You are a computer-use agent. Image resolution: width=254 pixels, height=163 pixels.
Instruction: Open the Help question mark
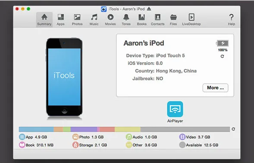(x=232, y=19)
